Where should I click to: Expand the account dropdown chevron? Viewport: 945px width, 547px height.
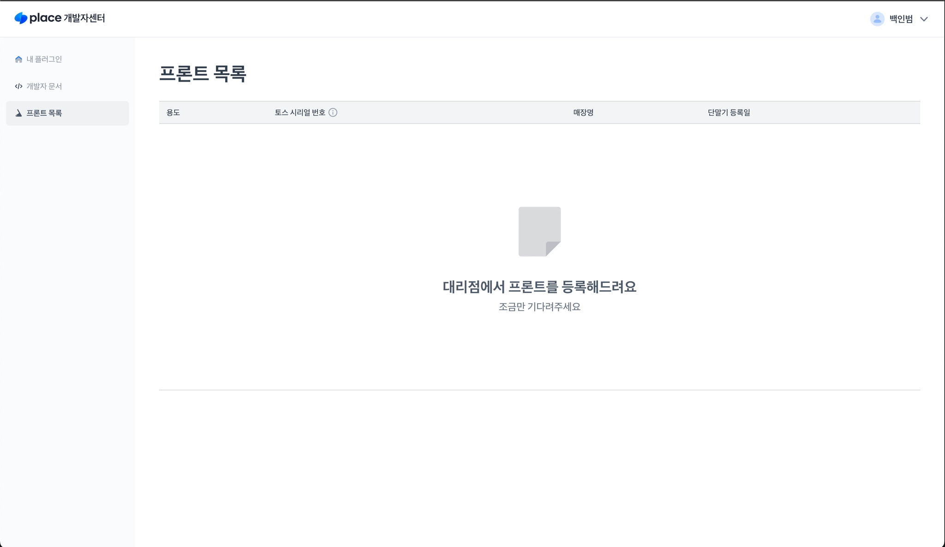pyautogui.click(x=924, y=19)
